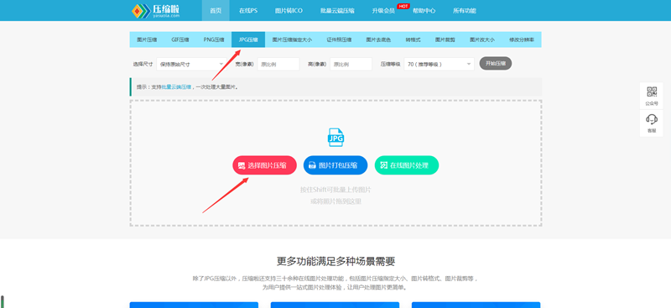Switch to the 图片改大小 tab
This screenshot has width=671, height=308.
pyautogui.click(x=481, y=39)
